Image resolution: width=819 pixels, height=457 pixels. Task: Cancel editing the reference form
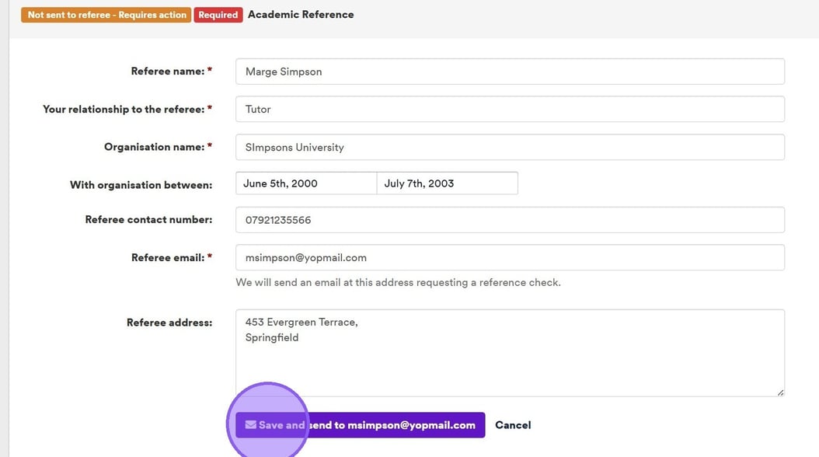513,425
